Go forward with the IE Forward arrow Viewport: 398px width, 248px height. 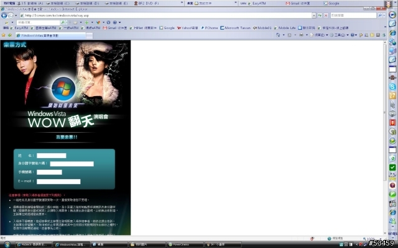pyautogui.click(x=11, y=15)
